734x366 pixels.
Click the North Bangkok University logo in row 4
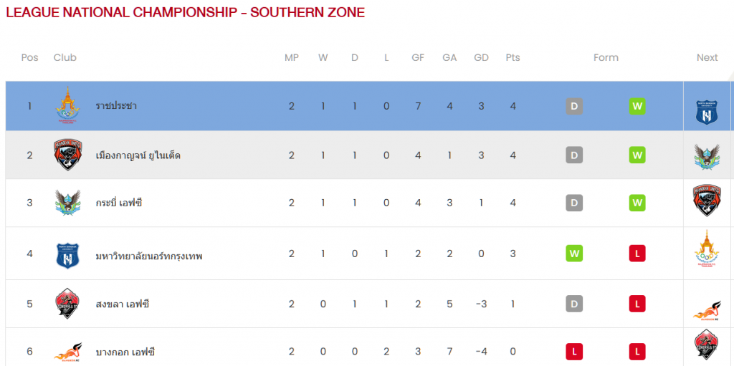68,256
